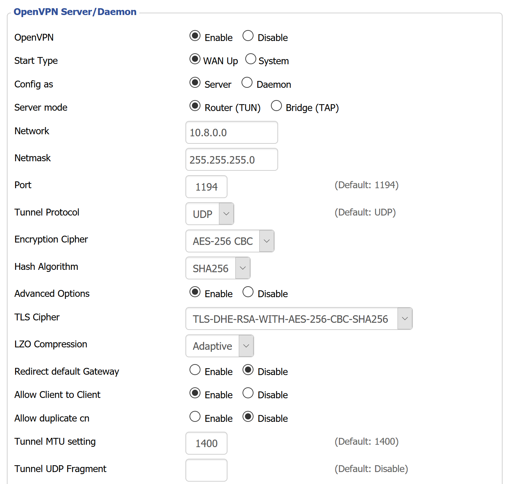This screenshot has width=507, height=484.
Task: Click the empty Tunnel UDP Fragment field
Action: pos(206,470)
